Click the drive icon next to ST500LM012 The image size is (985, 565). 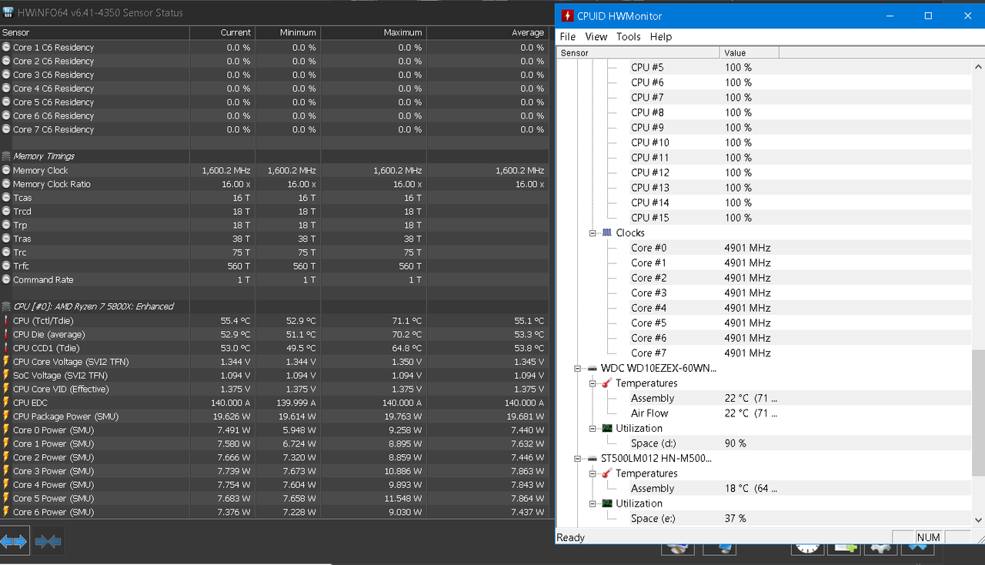pos(592,458)
